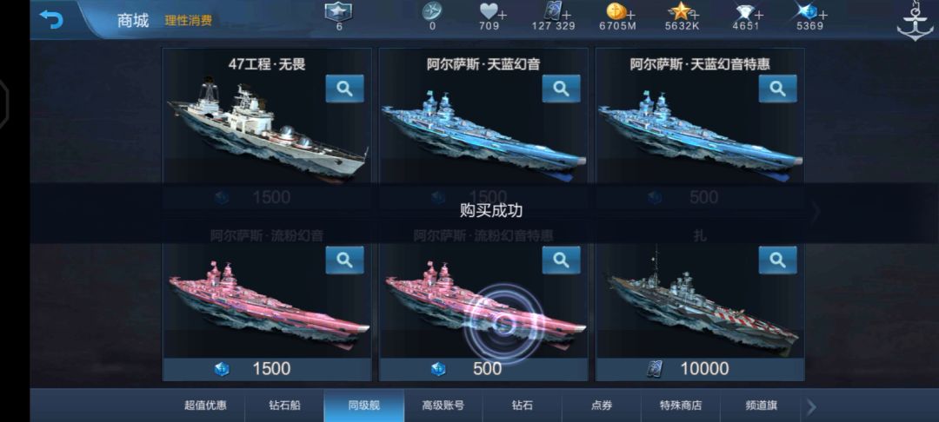Preview 阿尔萨斯·天蓝幻音 with magnifier icon
The image size is (939, 422).
click(x=561, y=89)
